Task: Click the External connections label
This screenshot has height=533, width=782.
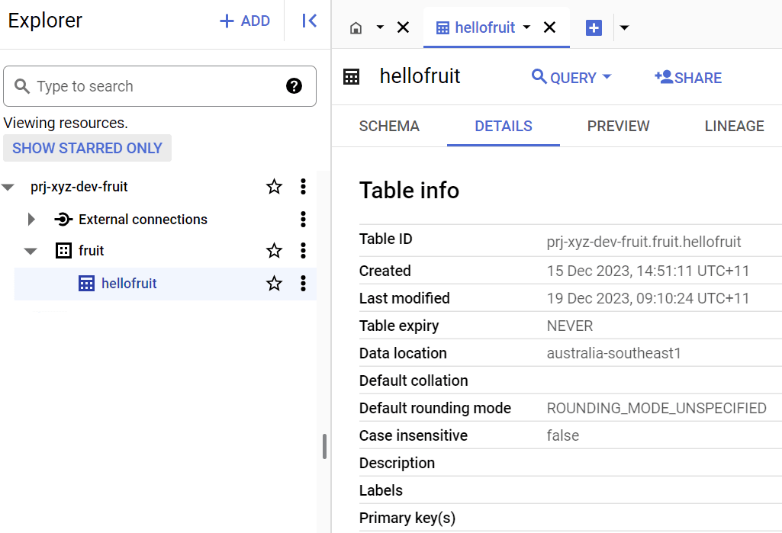Action: tap(143, 220)
